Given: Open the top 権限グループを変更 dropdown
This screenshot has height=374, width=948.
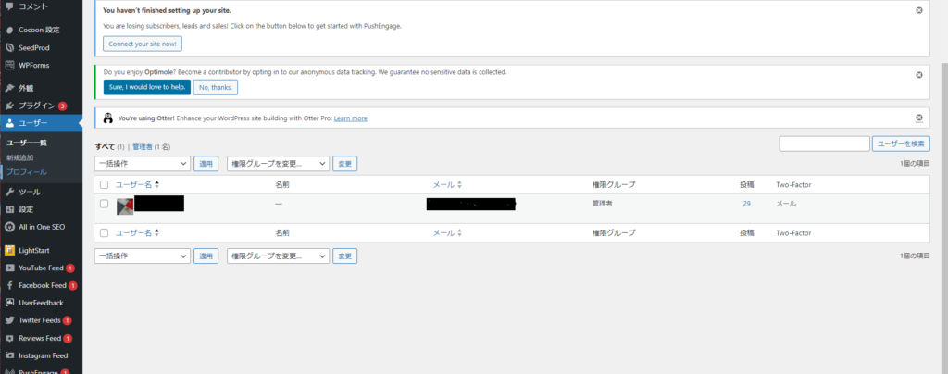Looking at the screenshot, I should (278, 163).
